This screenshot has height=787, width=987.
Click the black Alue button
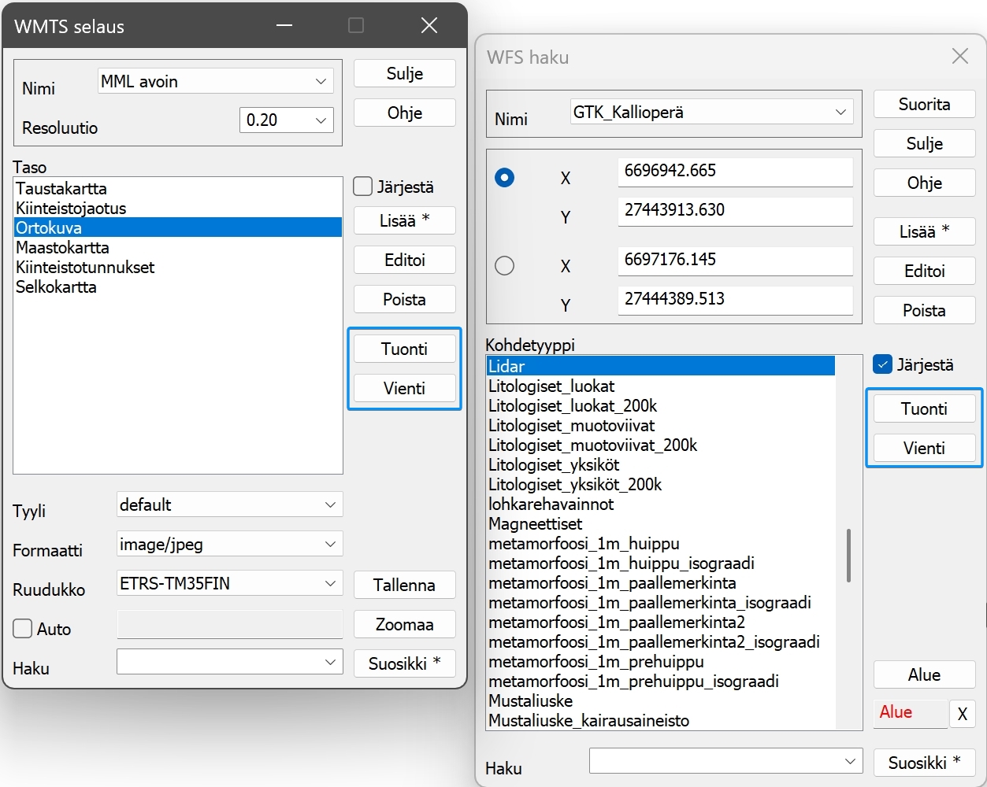click(x=925, y=674)
